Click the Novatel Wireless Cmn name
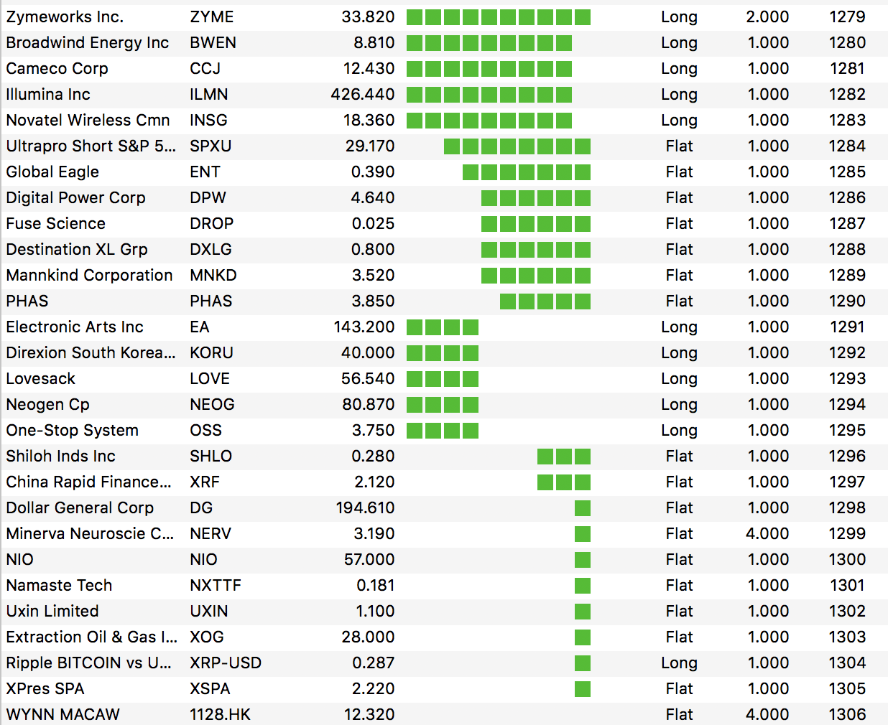 click(x=88, y=120)
